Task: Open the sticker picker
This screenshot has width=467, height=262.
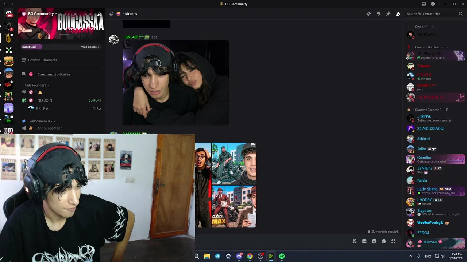Action: click(374, 241)
